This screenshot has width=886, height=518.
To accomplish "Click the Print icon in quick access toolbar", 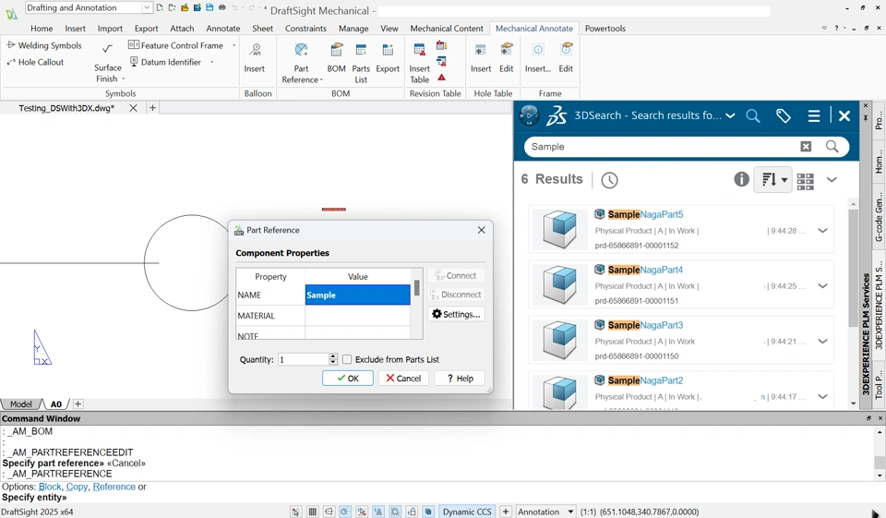I will [x=222, y=8].
